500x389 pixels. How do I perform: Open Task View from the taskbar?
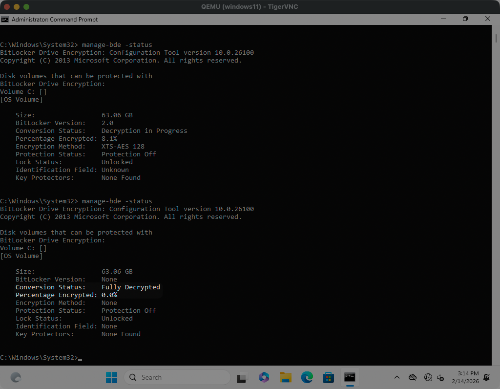(241, 377)
